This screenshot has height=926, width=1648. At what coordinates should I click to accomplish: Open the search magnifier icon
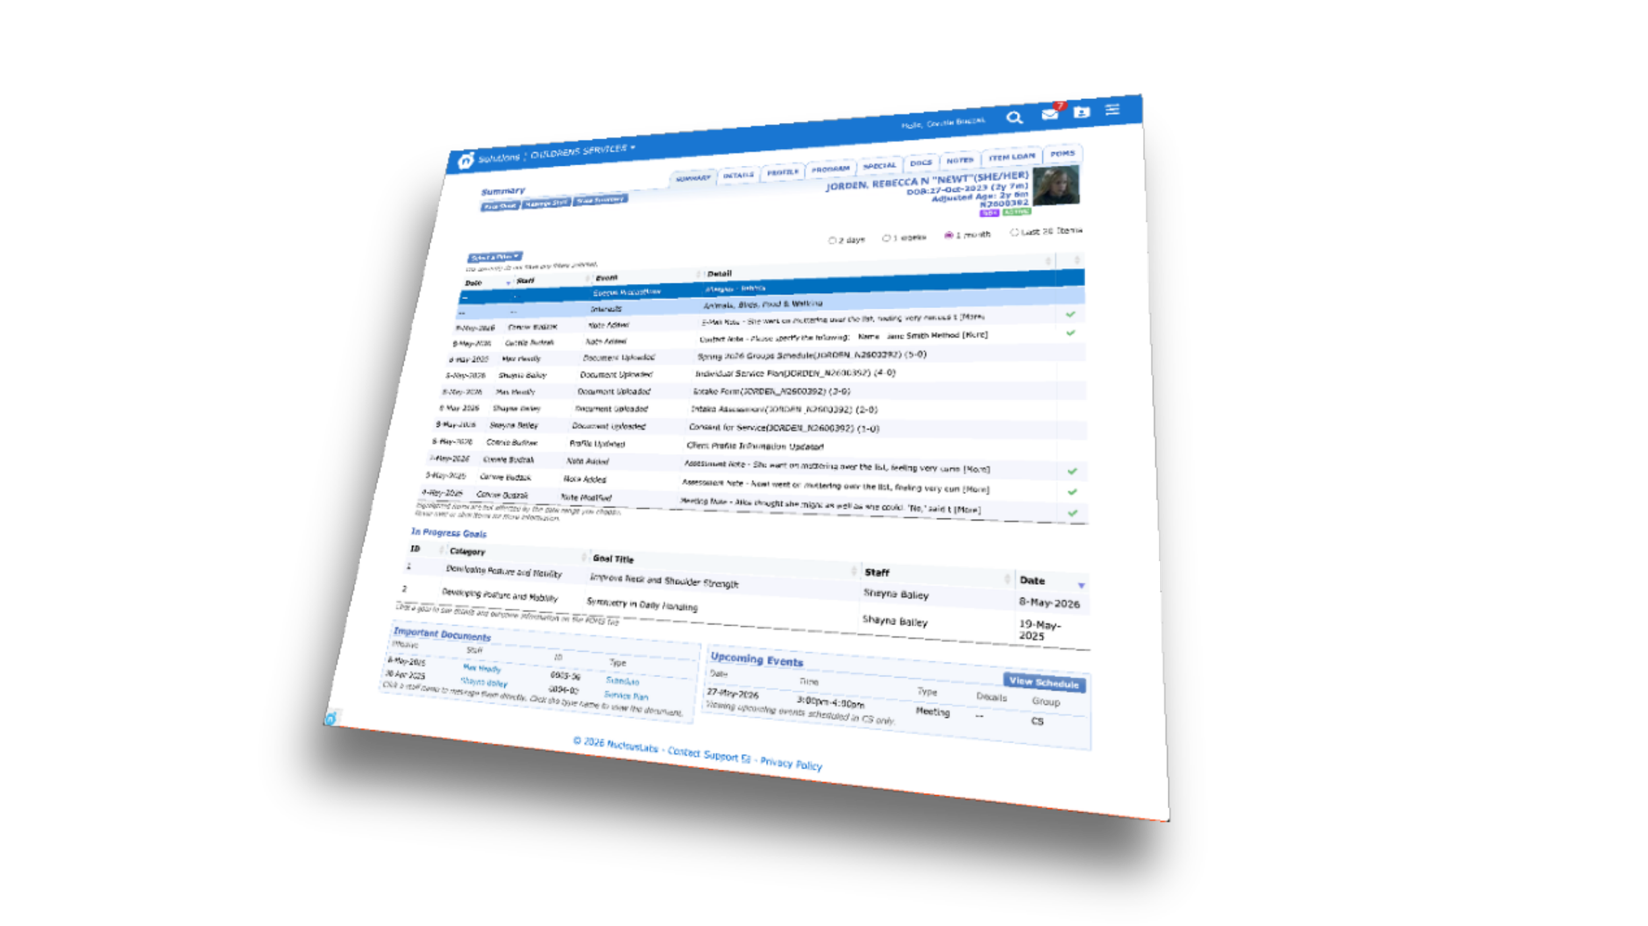[x=1014, y=117]
